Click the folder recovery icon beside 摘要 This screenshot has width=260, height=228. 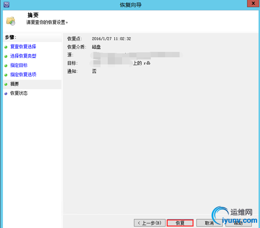point(11,21)
